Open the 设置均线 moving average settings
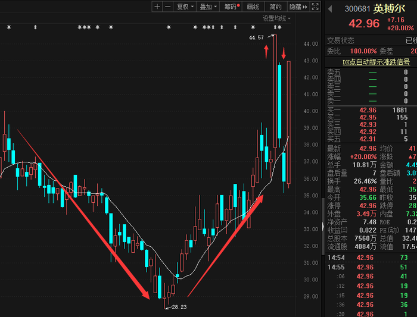Image resolution: width=417 pixels, height=317 pixels. 276,18
